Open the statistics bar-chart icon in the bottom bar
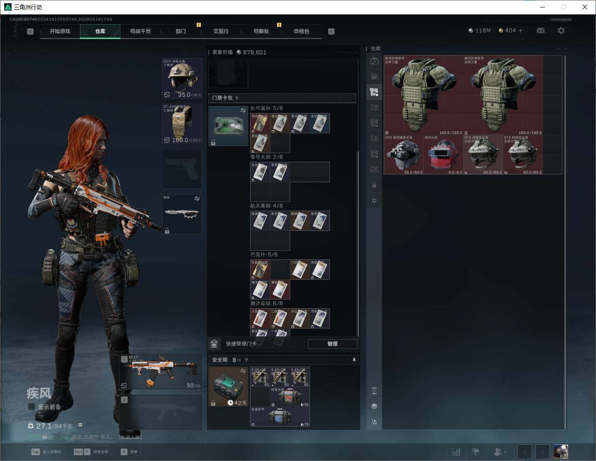Viewport: 596px width, 461px height. [x=457, y=452]
